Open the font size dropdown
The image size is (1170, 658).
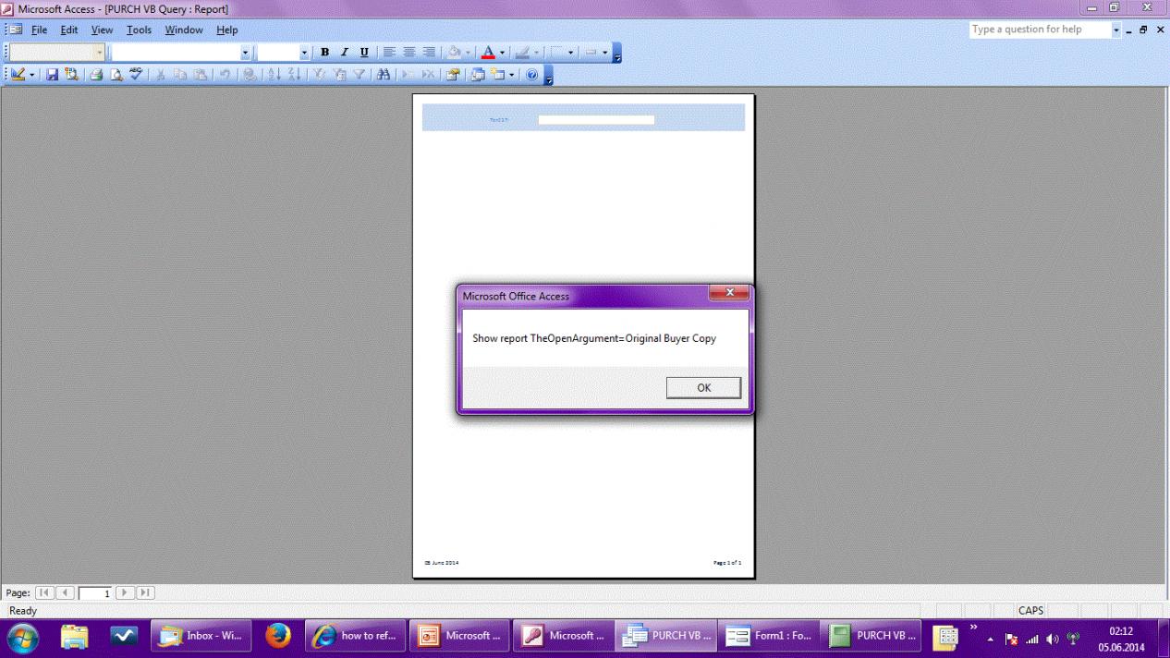(304, 53)
